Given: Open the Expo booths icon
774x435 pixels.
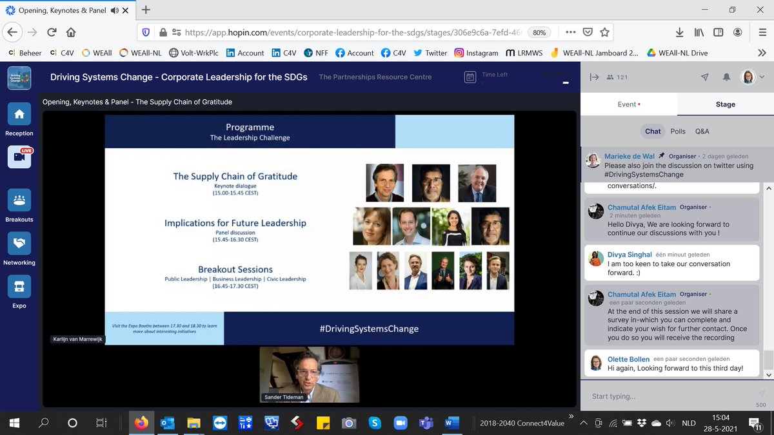Looking at the screenshot, I should 19,287.
